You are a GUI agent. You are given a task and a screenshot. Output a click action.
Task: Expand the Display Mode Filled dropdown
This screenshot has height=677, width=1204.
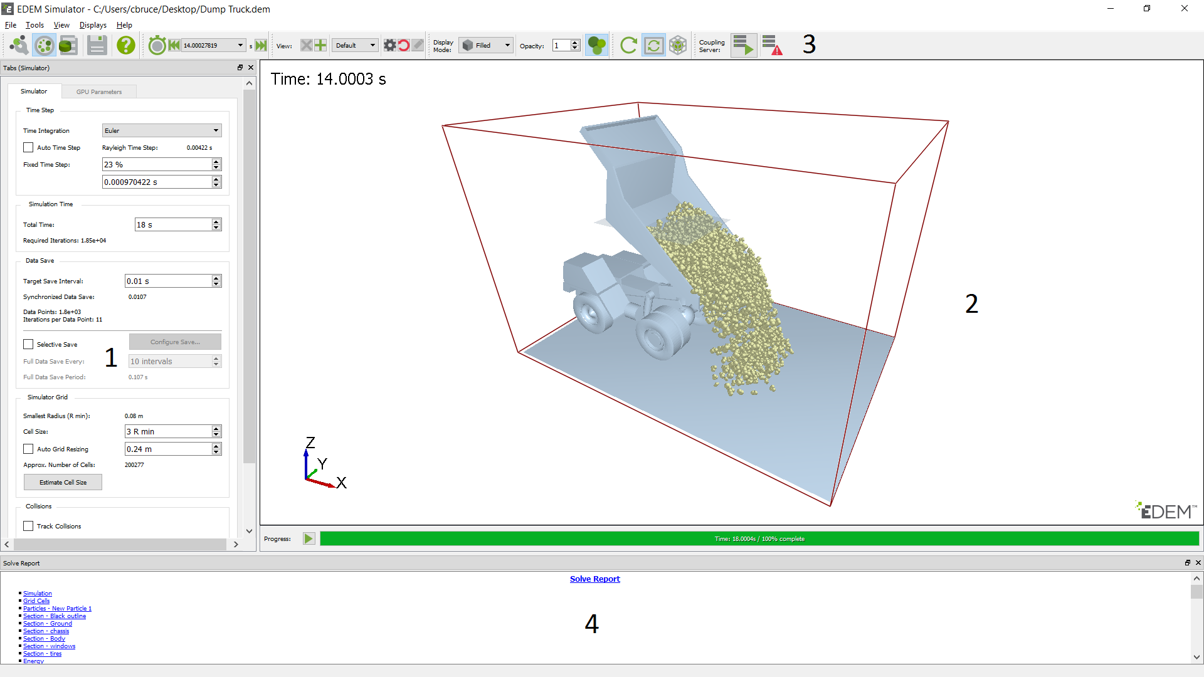click(487, 45)
